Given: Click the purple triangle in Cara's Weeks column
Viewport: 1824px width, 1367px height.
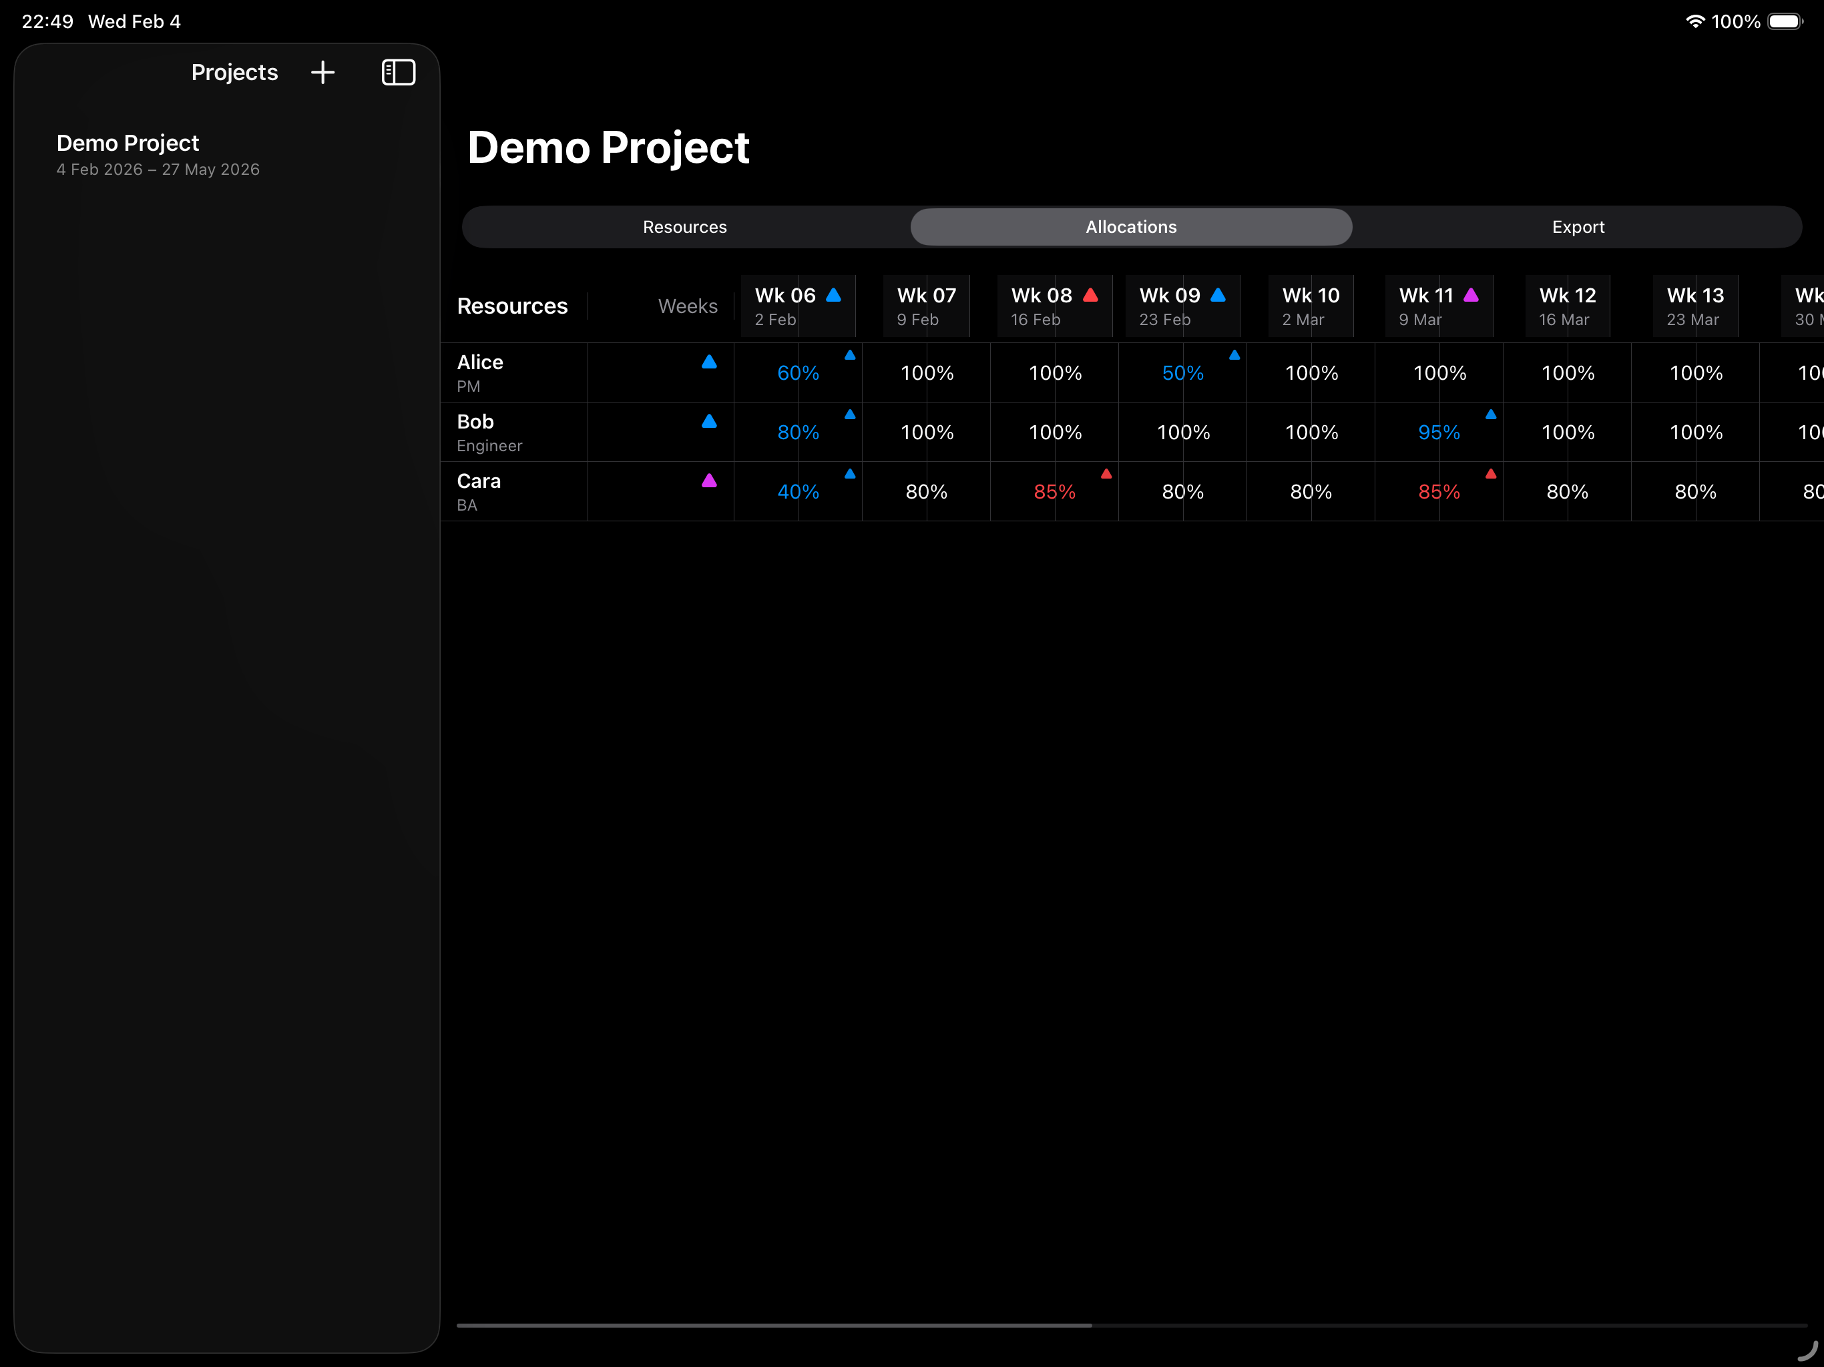Looking at the screenshot, I should 708,480.
